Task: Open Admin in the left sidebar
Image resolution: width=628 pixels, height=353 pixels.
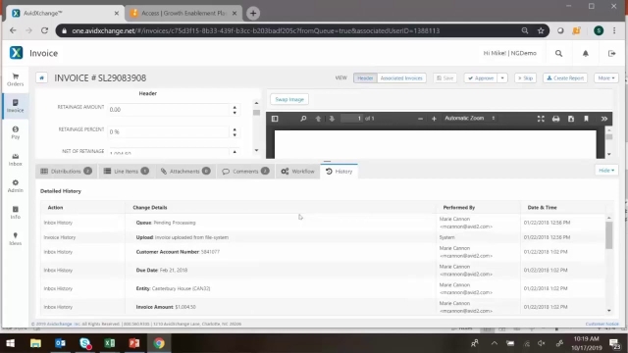Action: 16,185
